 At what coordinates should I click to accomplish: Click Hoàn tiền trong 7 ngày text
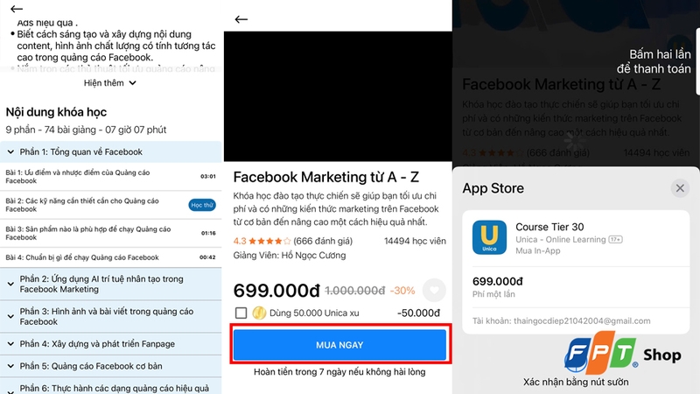pyautogui.click(x=339, y=372)
